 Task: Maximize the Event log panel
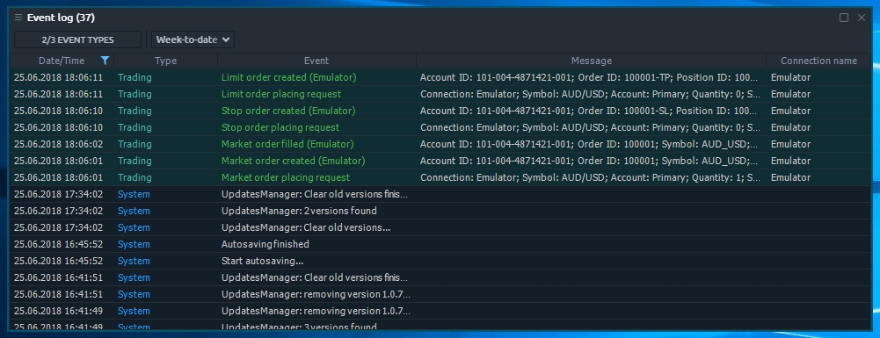pyautogui.click(x=844, y=18)
